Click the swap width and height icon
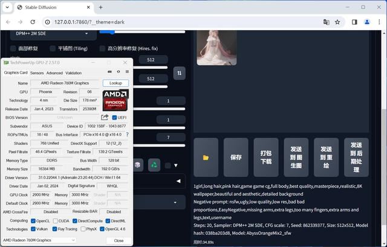The image size is (387, 247). tap(179, 72)
